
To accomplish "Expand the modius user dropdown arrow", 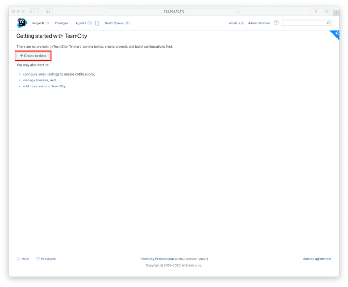I will click(x=243, y=23).
